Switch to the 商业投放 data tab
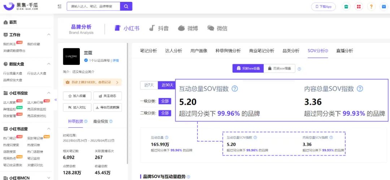 point(101,122)
